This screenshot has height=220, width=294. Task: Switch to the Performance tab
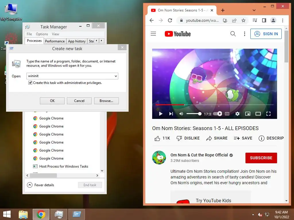click(x=55, y=41)
